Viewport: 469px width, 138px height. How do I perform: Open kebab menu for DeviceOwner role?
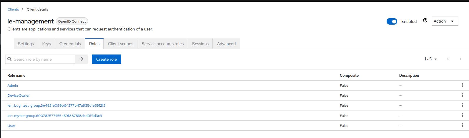(x=462, y=96)
